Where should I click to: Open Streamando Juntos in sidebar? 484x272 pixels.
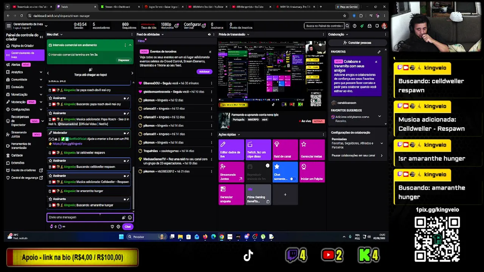[x=23, y=134]
